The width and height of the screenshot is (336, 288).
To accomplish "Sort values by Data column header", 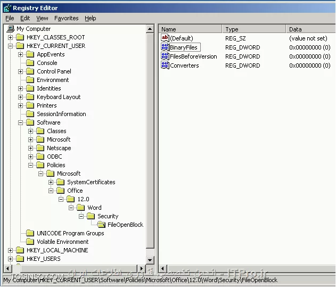I will pos(311,29).
